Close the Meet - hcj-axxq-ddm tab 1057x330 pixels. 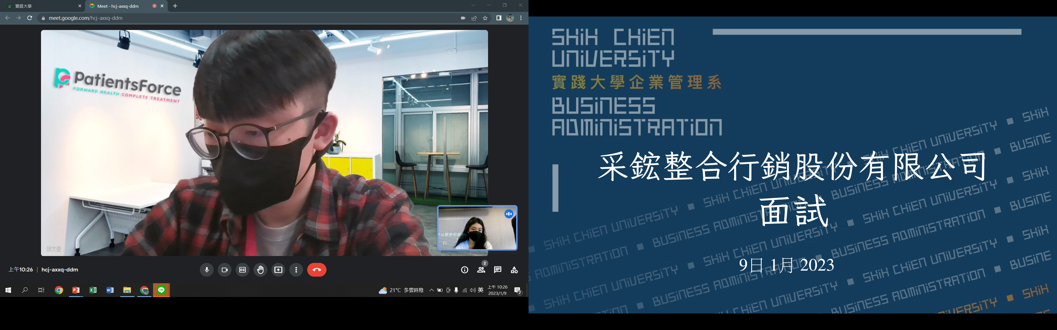pos(162,6)
